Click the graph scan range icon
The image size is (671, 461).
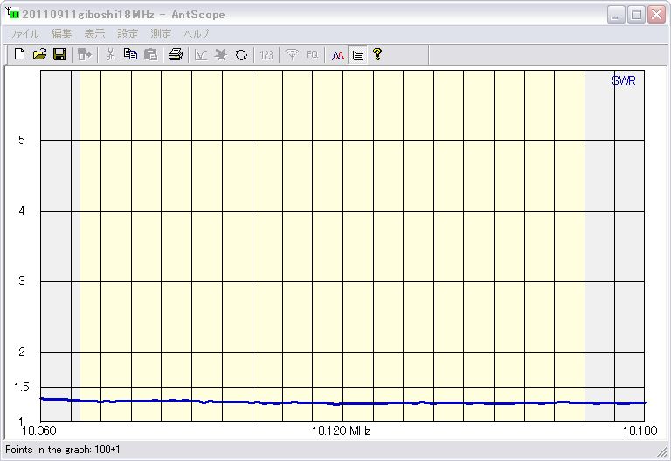(201, 54)
